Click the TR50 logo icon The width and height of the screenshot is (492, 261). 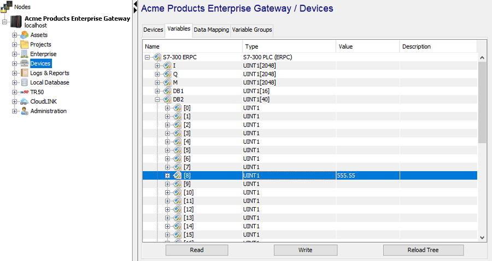pyautogui.click(x=25, y=92)
